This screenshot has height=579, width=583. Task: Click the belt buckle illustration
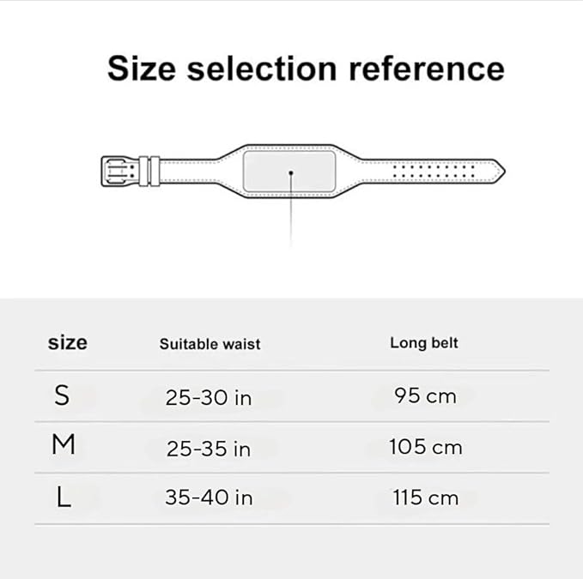tap(118, 172)
